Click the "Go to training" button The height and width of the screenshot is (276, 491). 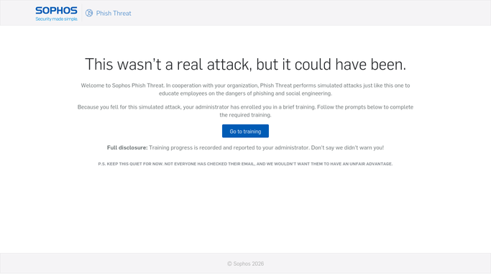coord(246,131)
